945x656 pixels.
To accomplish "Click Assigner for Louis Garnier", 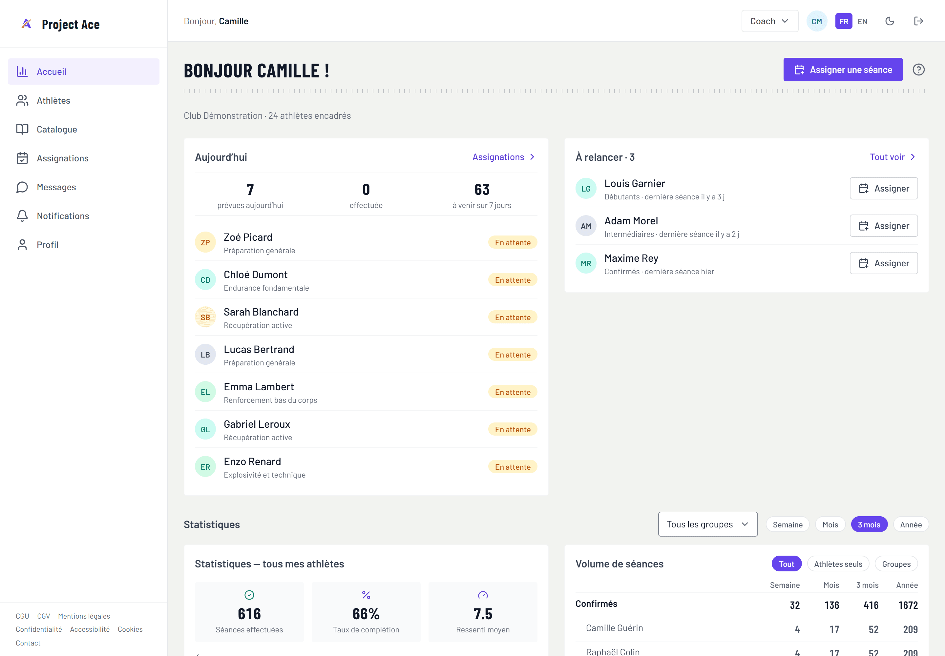I will [x=883, y=188].
